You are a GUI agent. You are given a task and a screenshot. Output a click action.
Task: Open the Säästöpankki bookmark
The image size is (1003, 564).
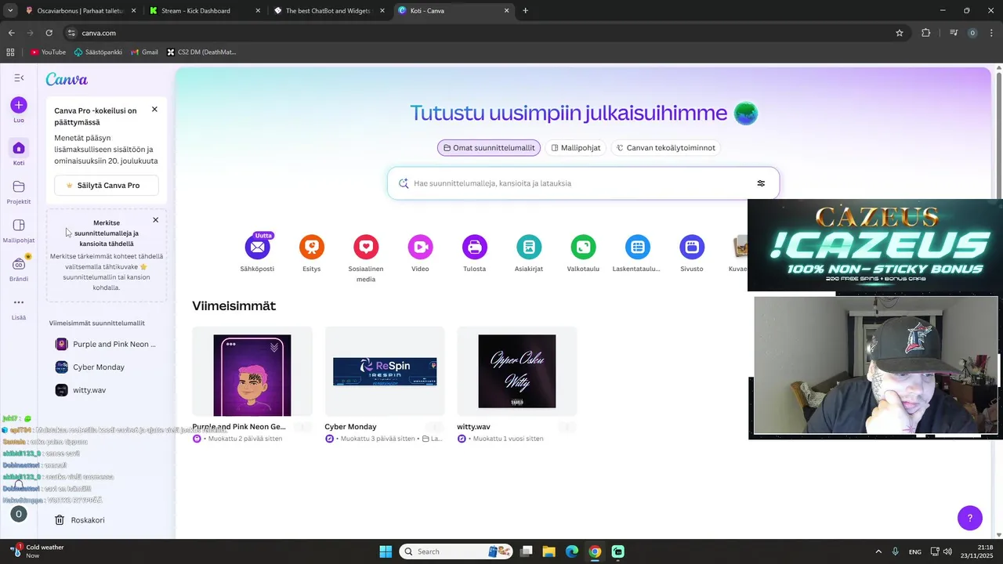(98, 52)
